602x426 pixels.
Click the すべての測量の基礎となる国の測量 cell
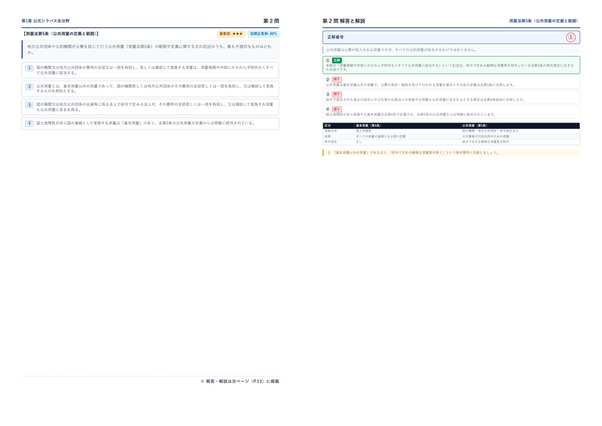[x=381, y=137]
